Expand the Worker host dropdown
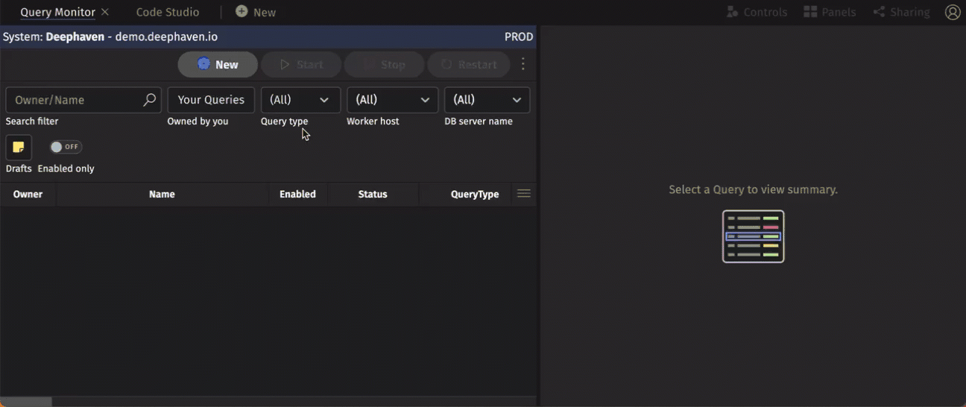 point(392,100)
